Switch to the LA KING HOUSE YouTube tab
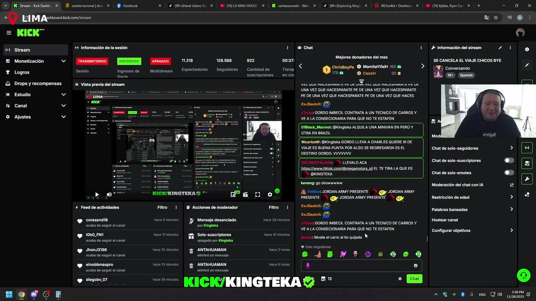 coord(241,6)
